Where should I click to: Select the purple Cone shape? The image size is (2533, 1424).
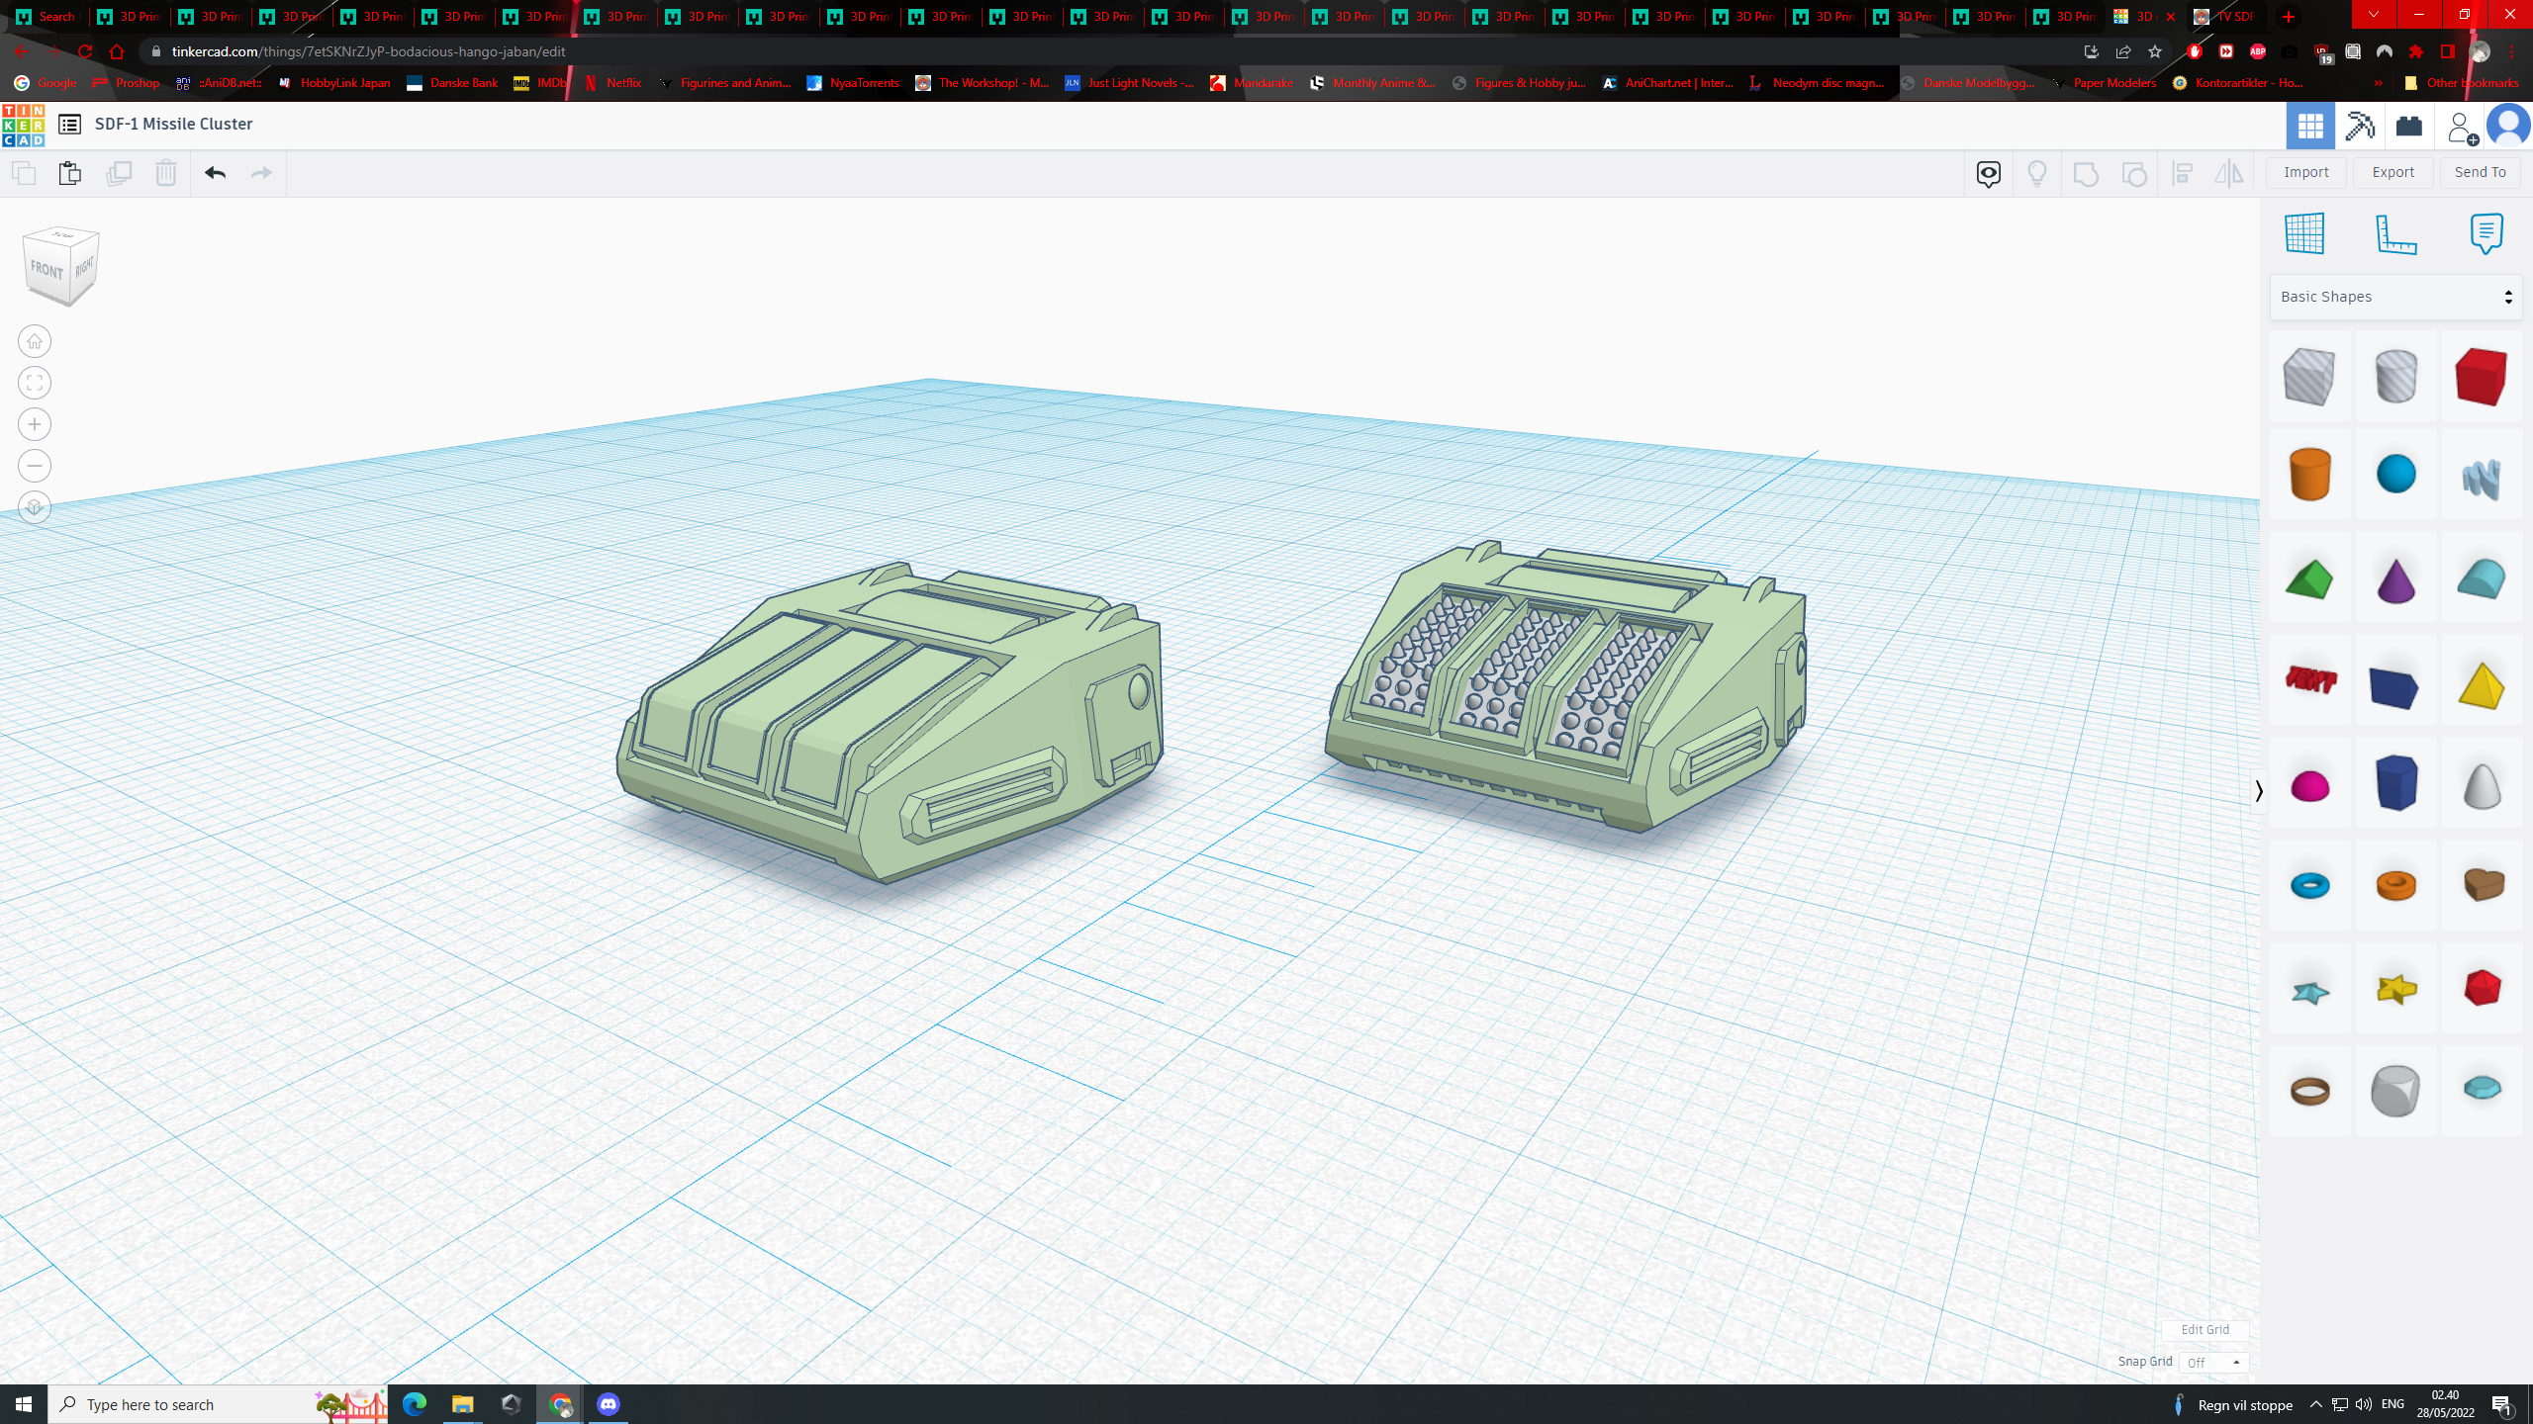coord(2395,579)
